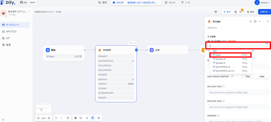View run history clock icon
The width and height of the screenshot is (271, 122).
click(235, 12)
